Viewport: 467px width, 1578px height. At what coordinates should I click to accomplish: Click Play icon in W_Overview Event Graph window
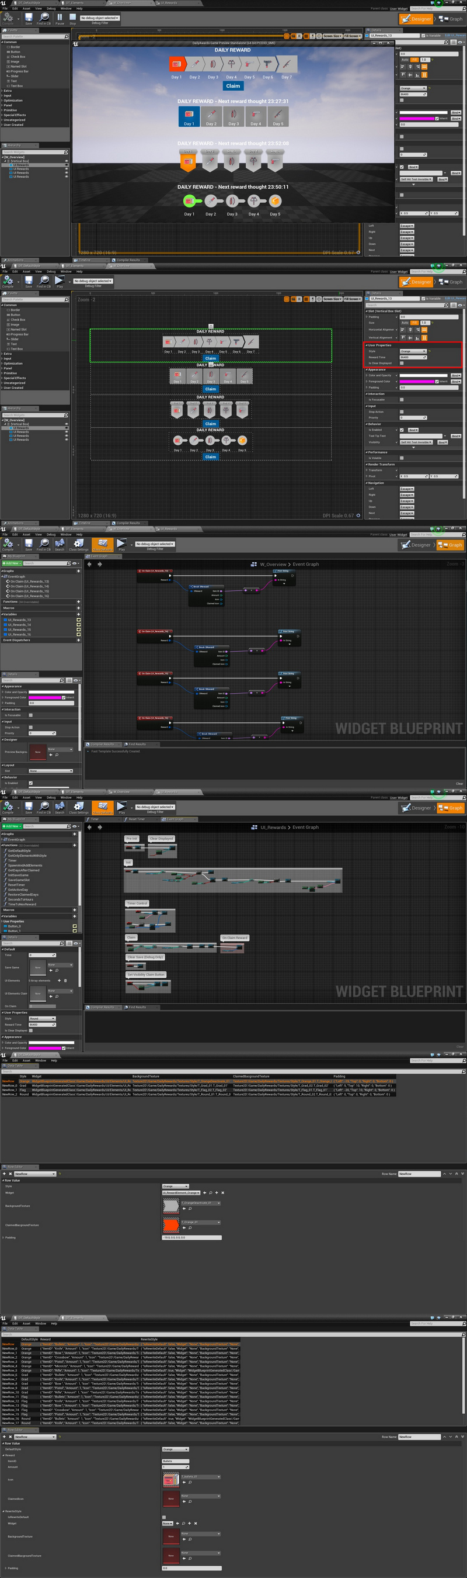point(121,544)
